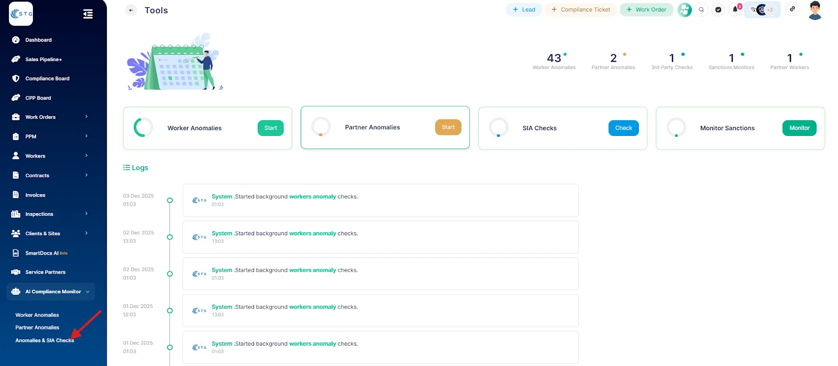This screenshot has height=366, width=838.
Task: Click the back arrow beside Tools title
Action: [131, 10]
